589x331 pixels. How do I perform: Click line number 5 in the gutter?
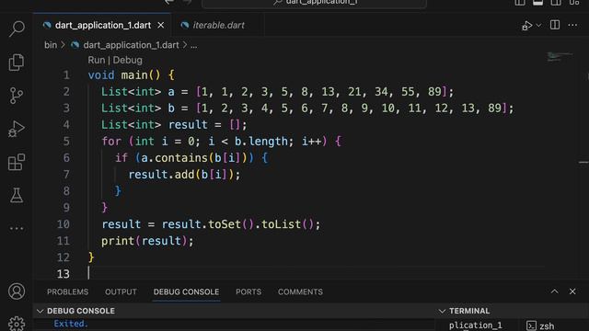coord(66,142)
